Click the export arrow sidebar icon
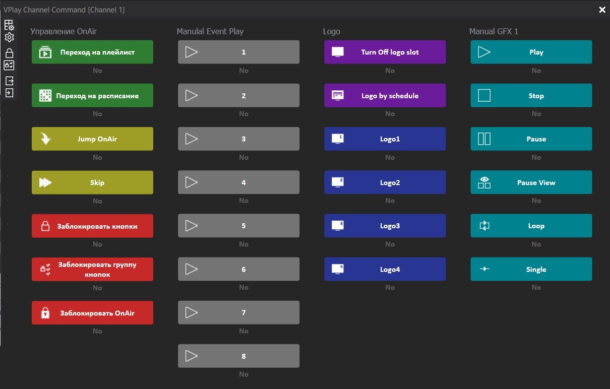Screen dimensions: 610x389 coord(9,81)
